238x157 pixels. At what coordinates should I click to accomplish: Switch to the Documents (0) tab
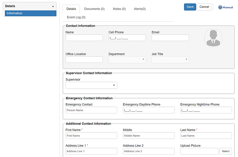(94, 9)
